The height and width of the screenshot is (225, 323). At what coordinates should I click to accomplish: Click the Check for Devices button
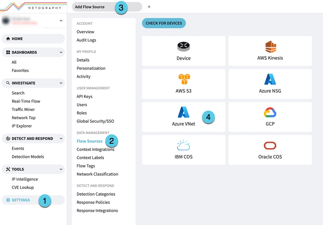(164, 23)
